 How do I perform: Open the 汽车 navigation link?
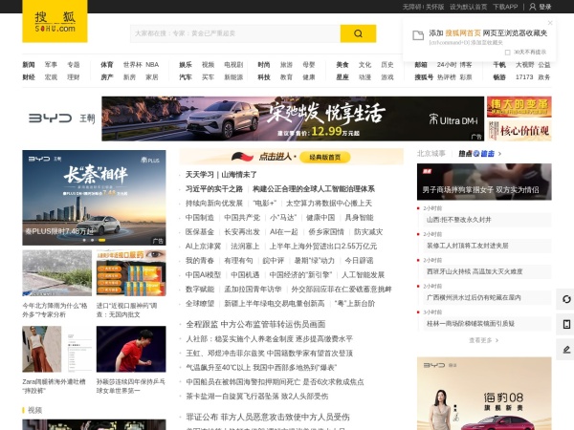186,77
